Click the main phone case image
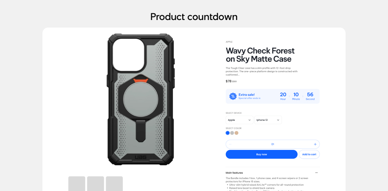 point(141,99)
